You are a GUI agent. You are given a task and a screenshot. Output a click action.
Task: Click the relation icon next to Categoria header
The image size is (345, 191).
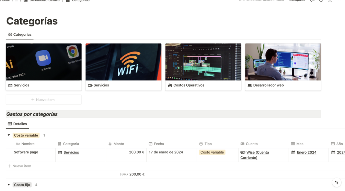60,144
